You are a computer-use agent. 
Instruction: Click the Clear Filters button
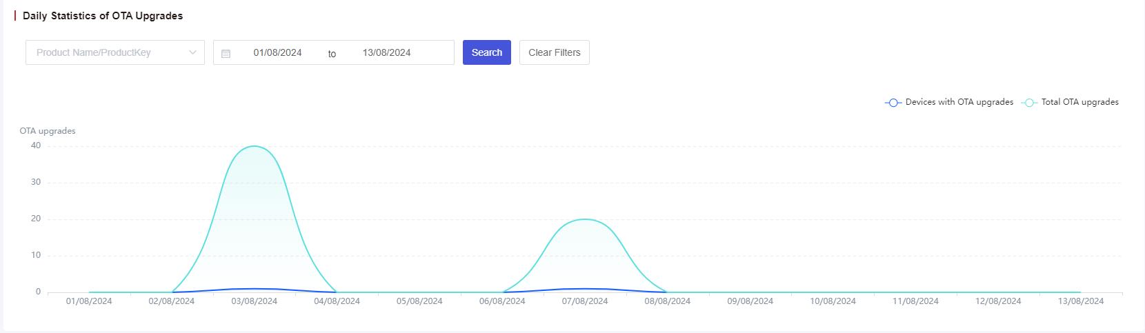555,52
